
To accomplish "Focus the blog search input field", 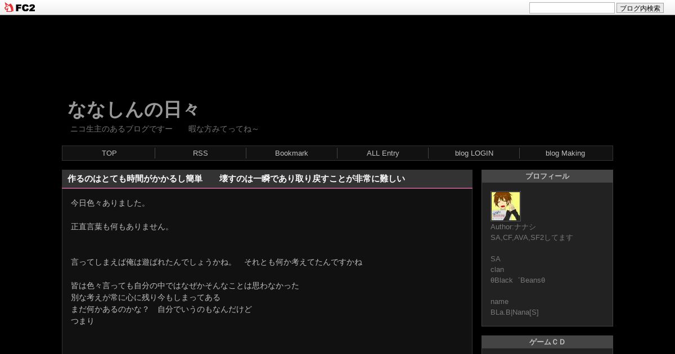I will (572, 8).
